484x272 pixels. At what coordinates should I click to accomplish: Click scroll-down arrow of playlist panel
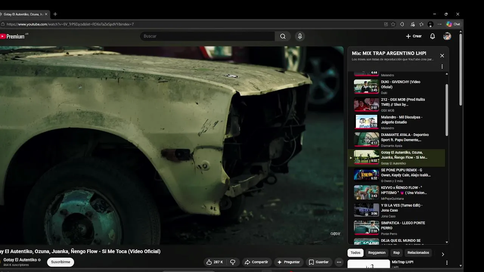pos(447,242)
